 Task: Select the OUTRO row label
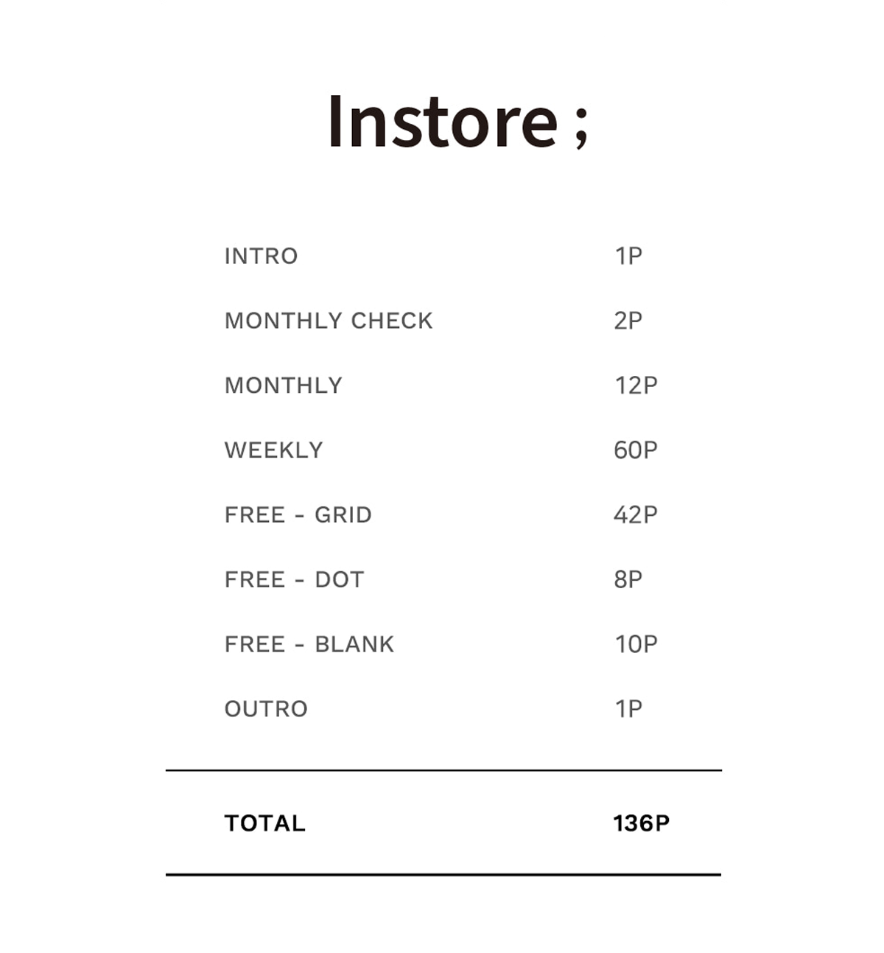266,709
